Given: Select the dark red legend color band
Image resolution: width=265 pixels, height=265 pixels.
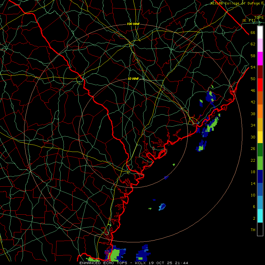Looking at the screenshot, I should coord(260,72).
